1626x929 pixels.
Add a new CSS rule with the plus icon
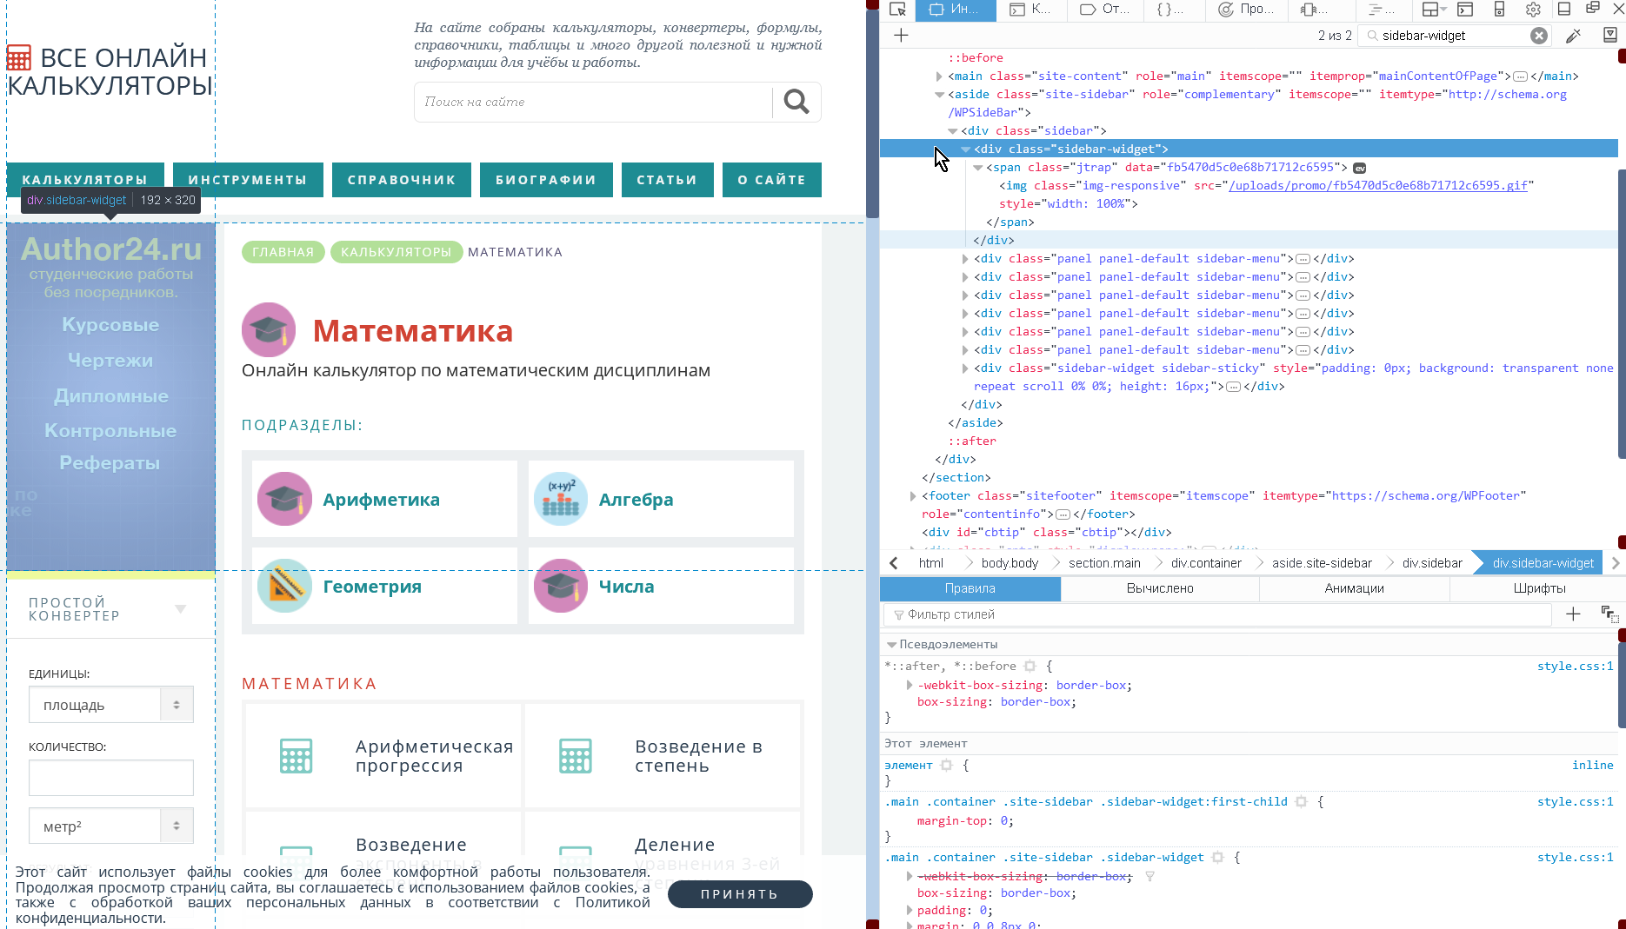1573,614
